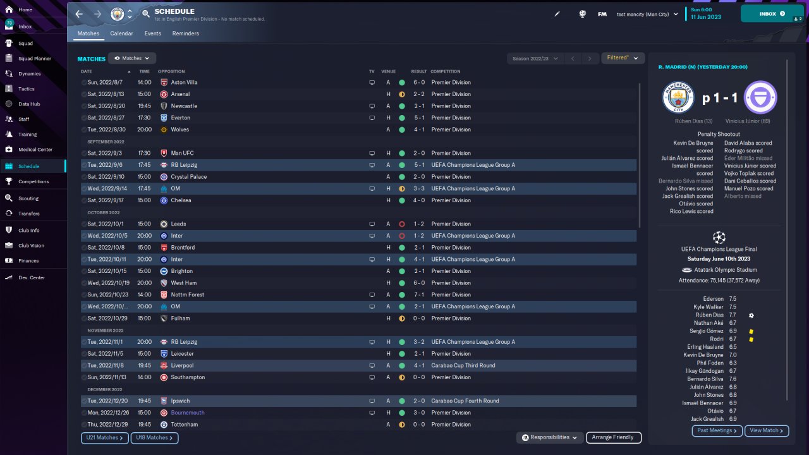This screenshot has width=809, height=455.
Task: Click the R. Madrid purple crest
Action: [x=760, y=97]
